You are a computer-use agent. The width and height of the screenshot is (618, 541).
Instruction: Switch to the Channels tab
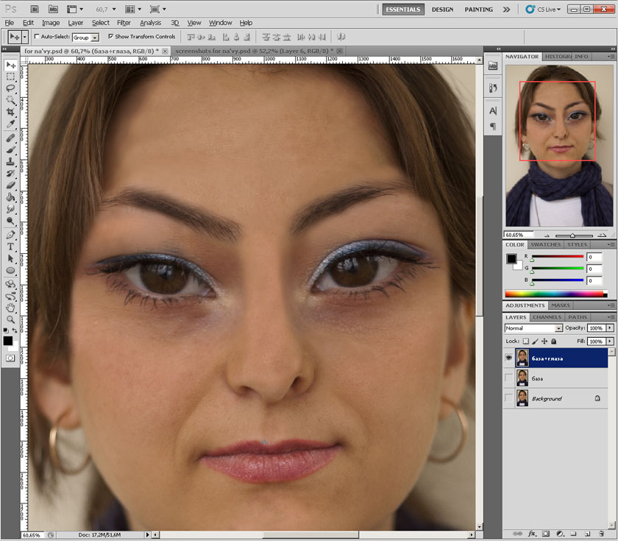(547, 317)
